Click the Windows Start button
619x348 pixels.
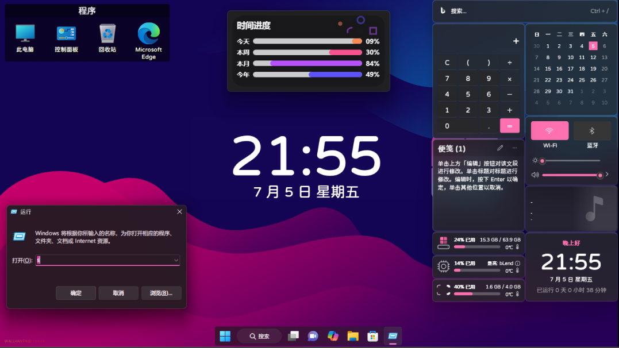(225, 336)
